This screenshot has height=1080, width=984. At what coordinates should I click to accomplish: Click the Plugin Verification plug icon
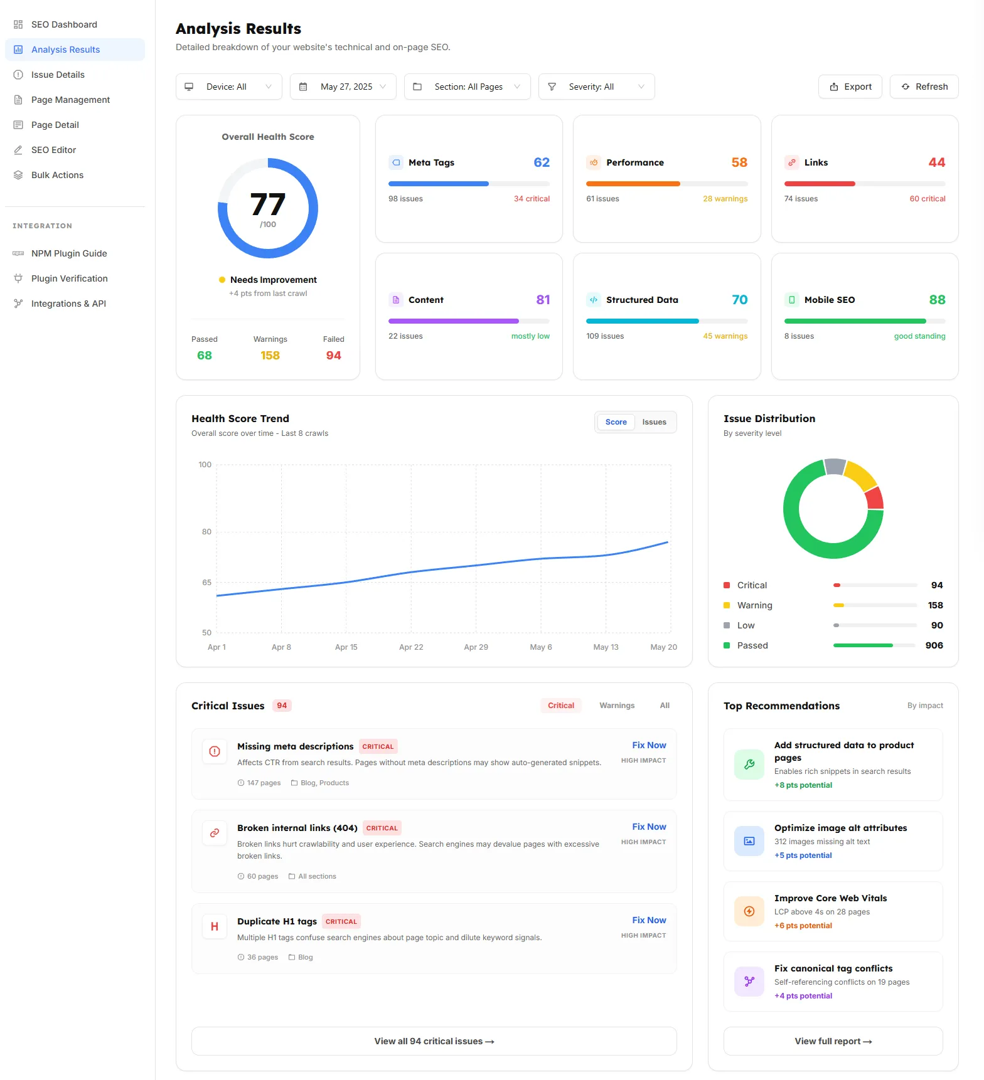[18, 278]
